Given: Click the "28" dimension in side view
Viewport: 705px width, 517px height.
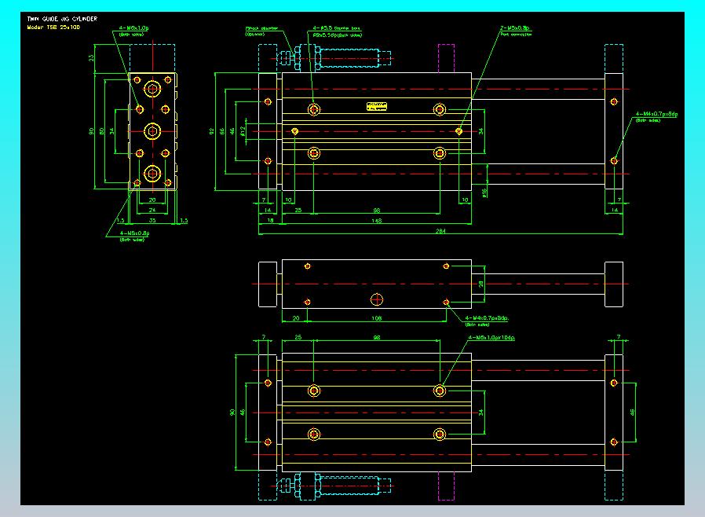Looking at the screenshot, I should [481, 284].
